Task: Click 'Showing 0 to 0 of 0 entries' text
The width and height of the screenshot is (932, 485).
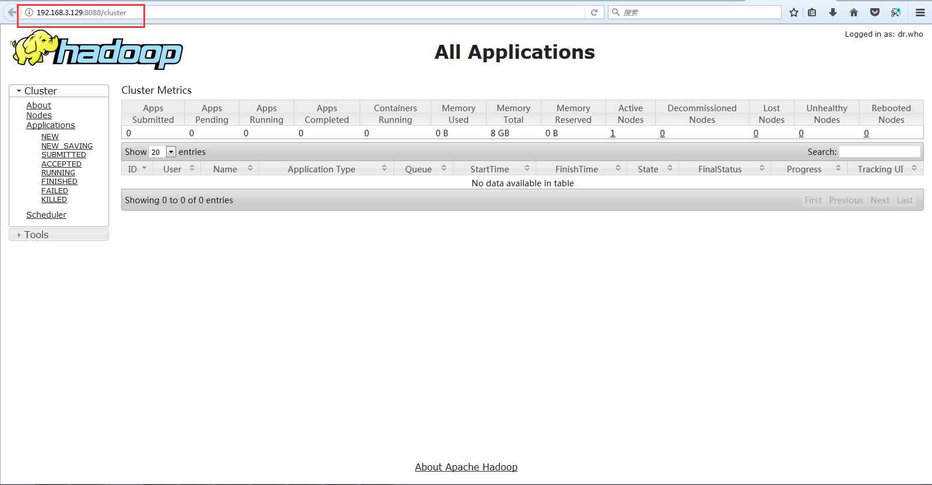Action: coord(179,200)
